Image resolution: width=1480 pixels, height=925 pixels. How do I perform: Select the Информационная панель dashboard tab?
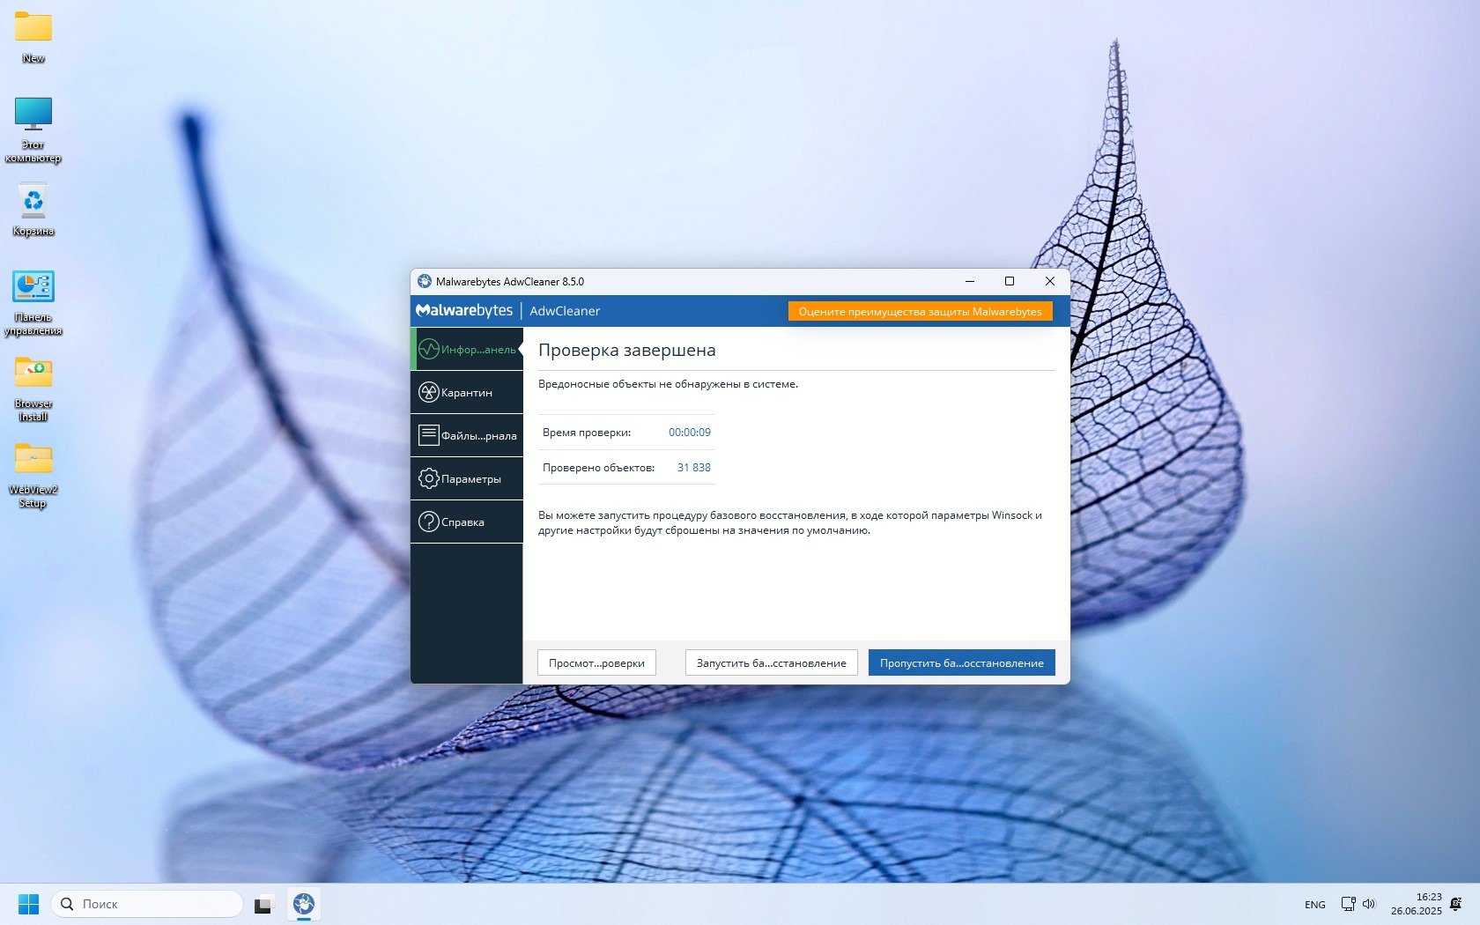click(467, 350)
